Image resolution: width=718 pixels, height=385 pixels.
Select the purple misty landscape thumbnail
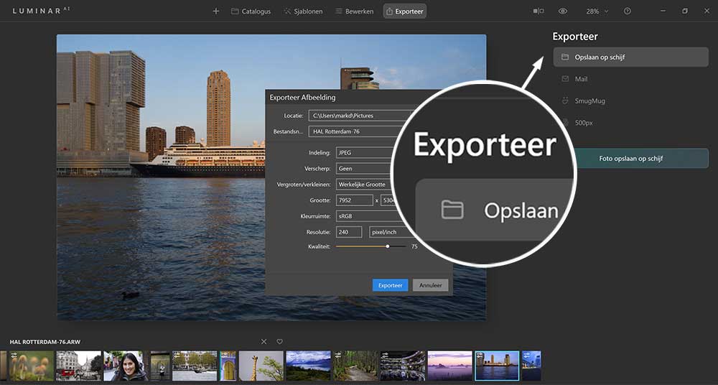[450, 366]
